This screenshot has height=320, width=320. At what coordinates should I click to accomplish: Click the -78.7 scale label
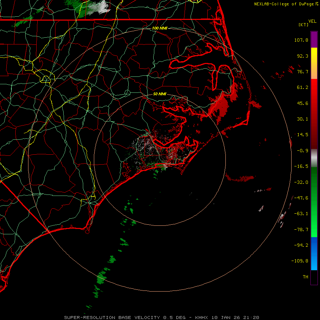301,230
